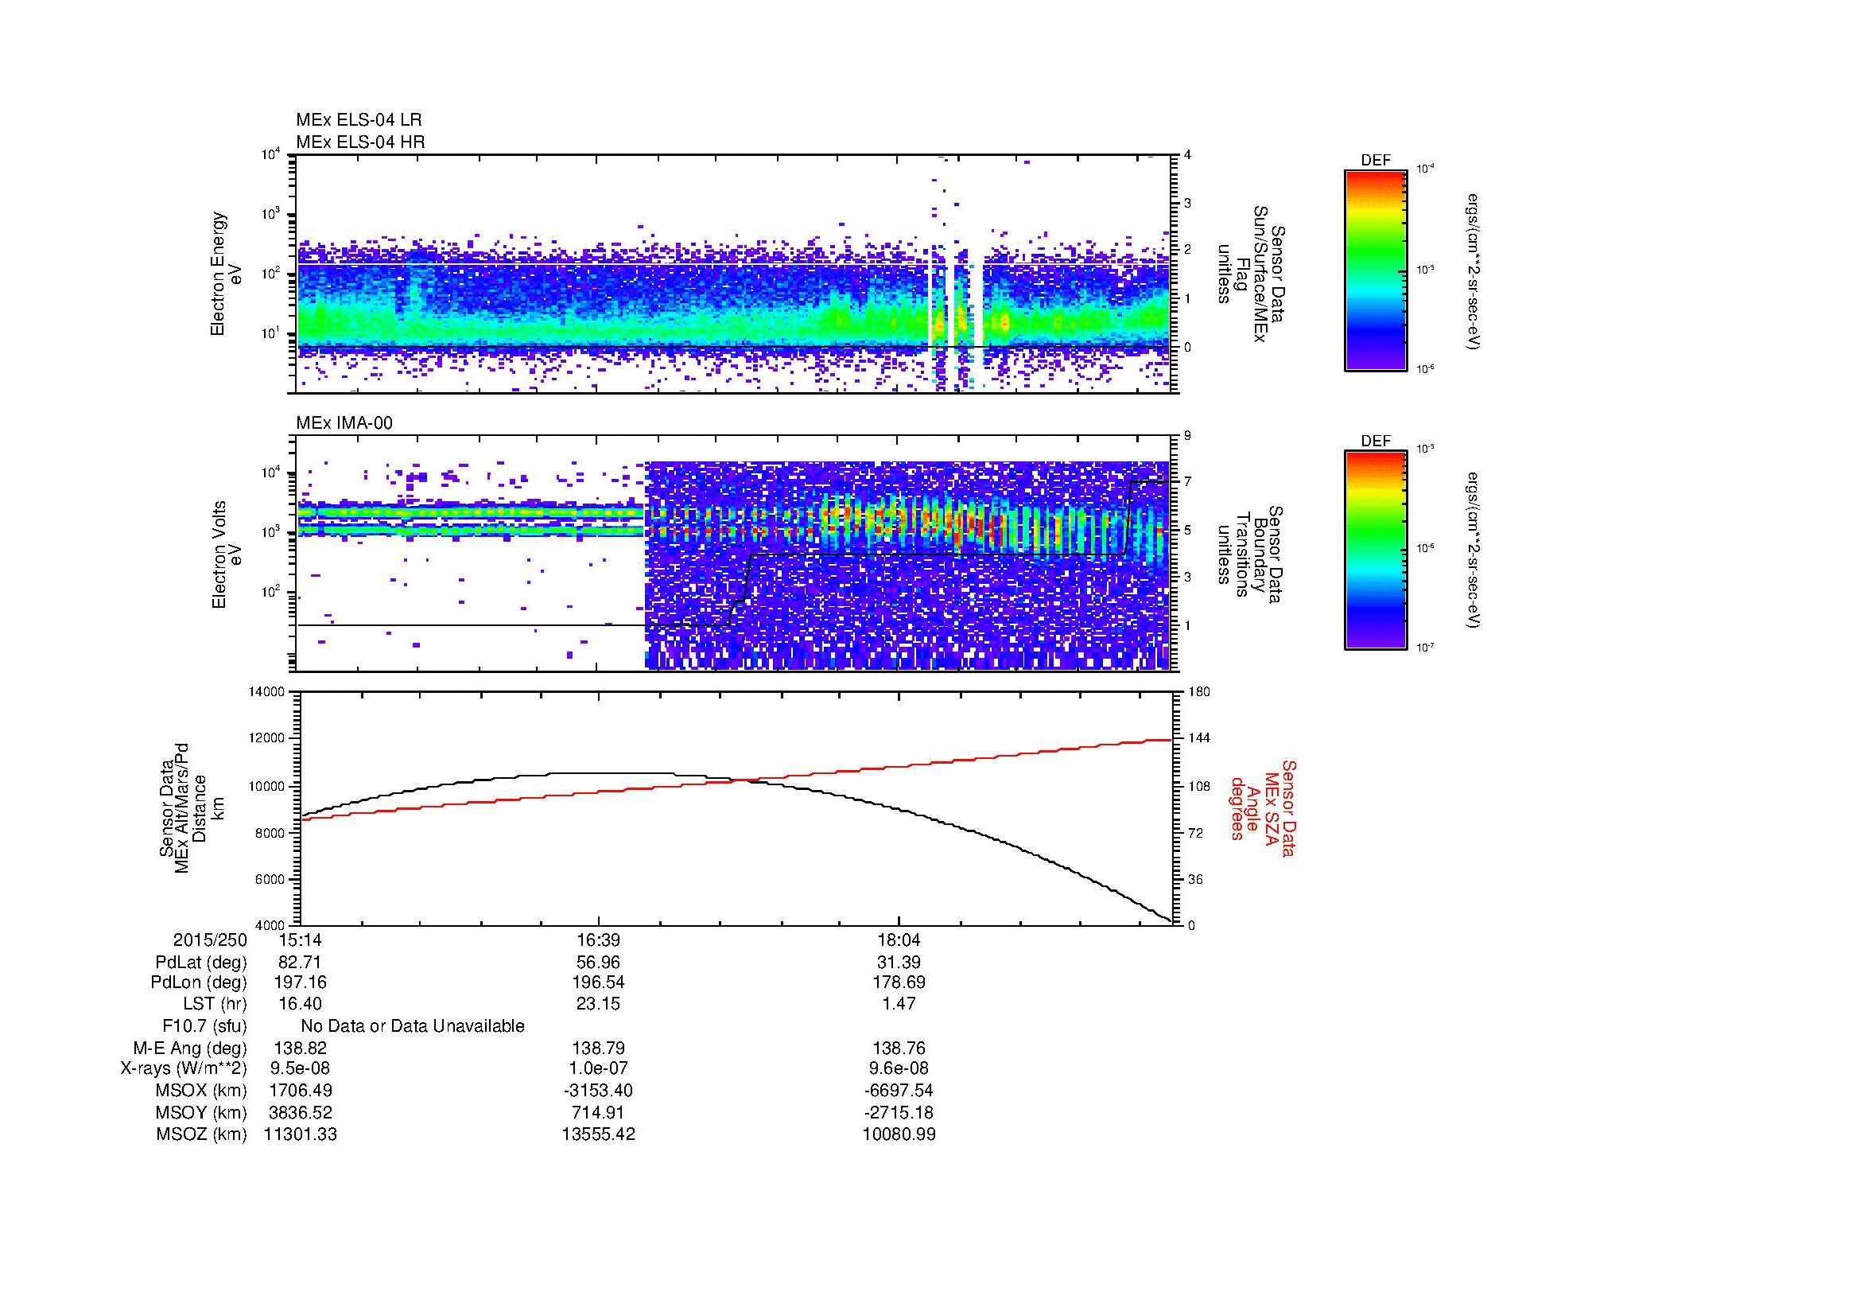Click the 'PdLat (deg)' row label

[x=201, y=963]
